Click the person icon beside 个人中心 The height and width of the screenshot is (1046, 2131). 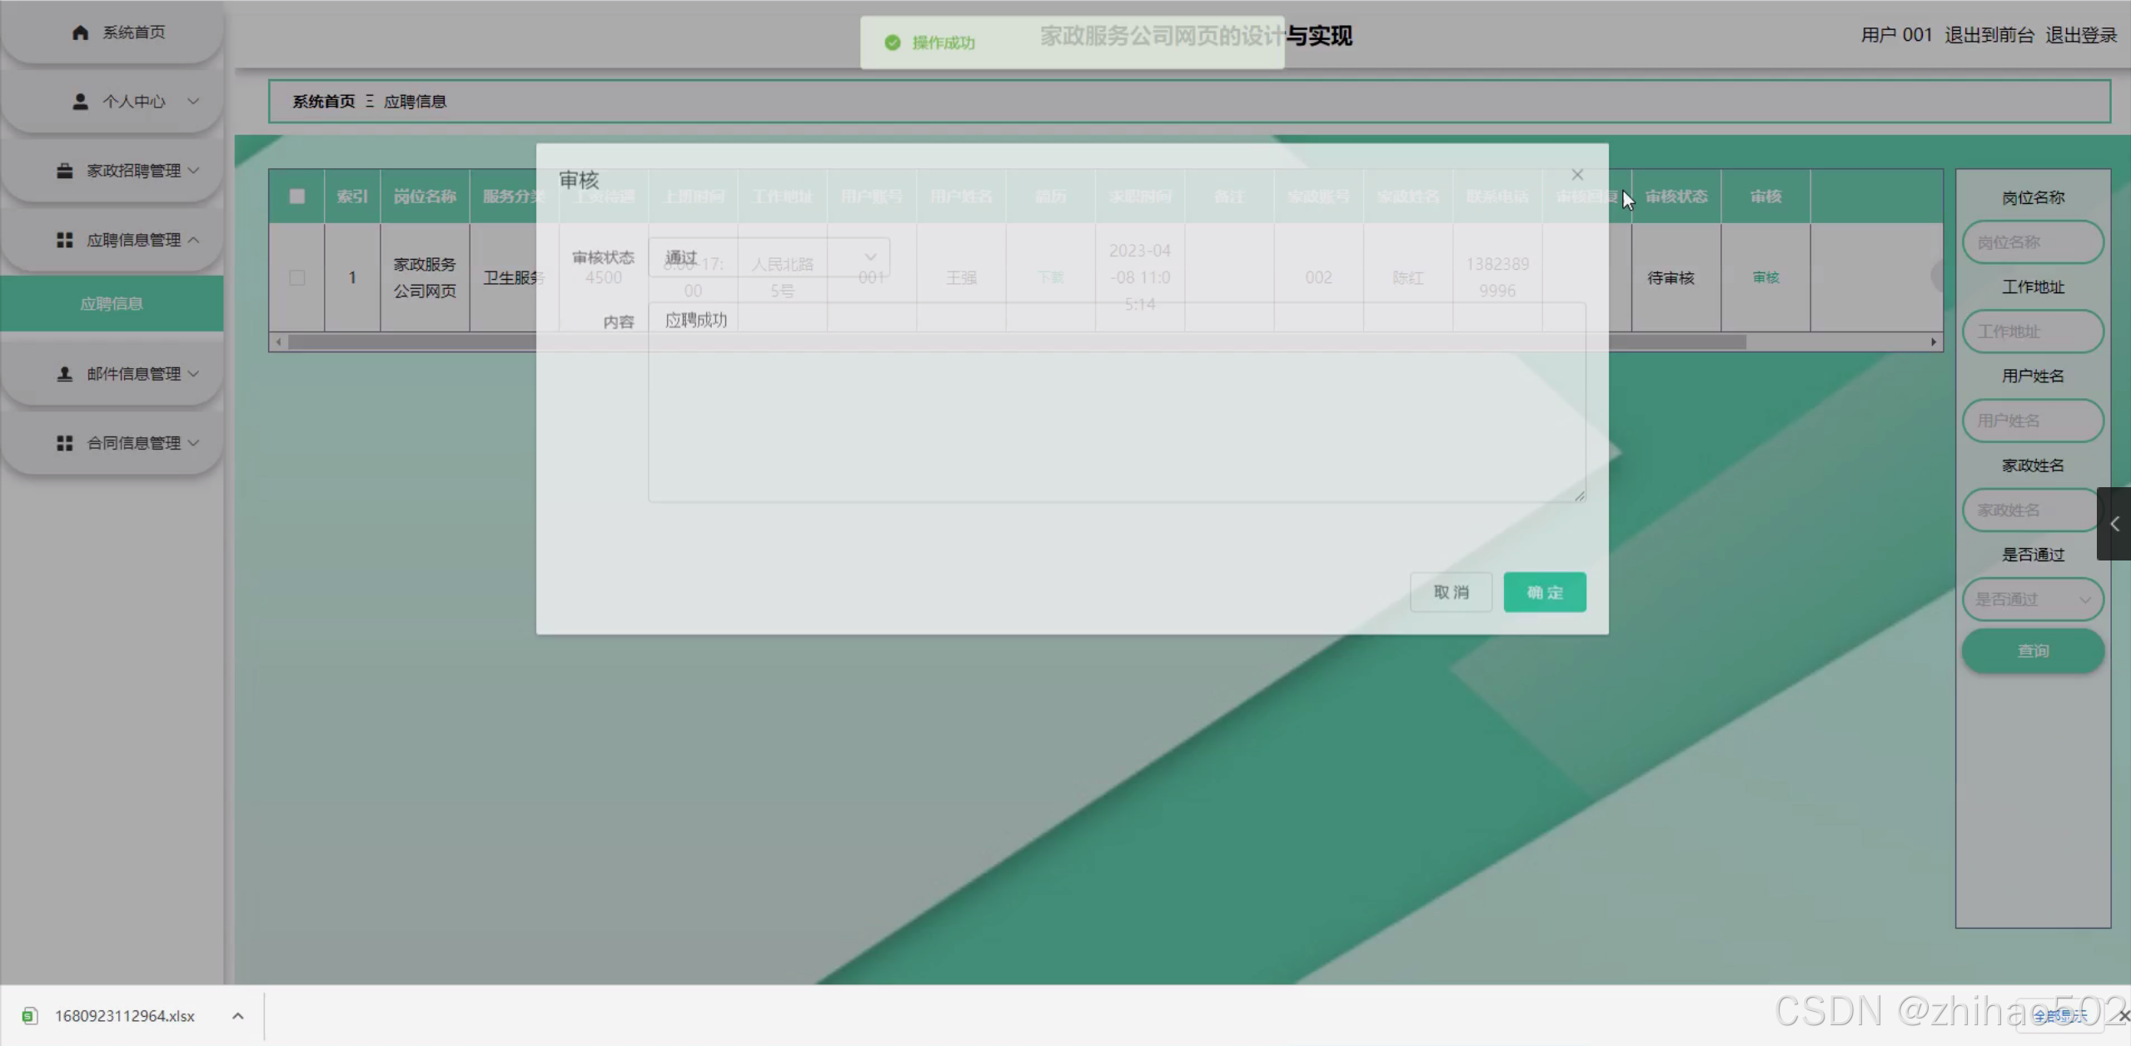click(x=80, y=102)
